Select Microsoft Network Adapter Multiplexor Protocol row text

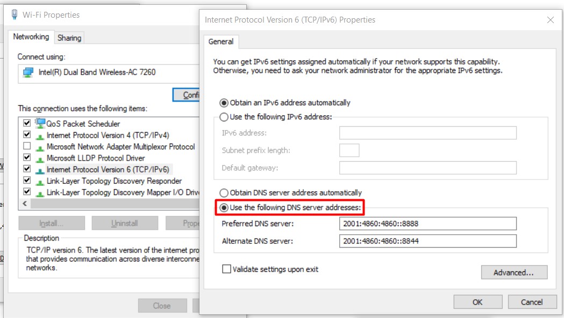tap(120, 147)
